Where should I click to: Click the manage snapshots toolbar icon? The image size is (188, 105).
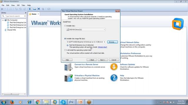click(x=25, y=9)
